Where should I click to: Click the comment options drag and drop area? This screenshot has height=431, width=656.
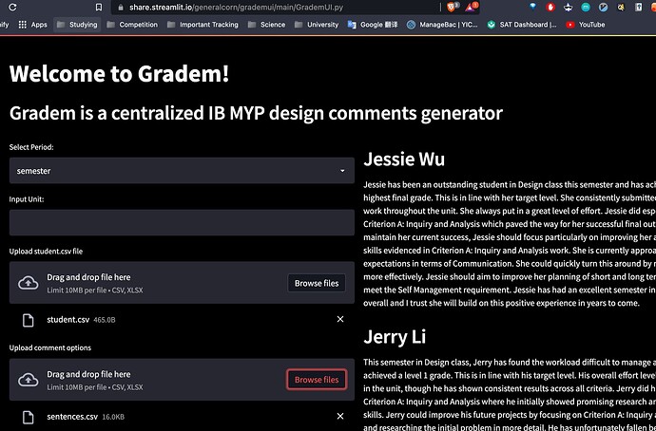click(182, 380)
